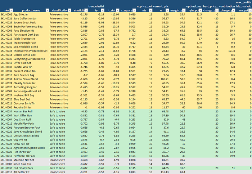Select the Training High Pack cell
This screenshot has width=252, height=174.
click(x=31, y=43)
